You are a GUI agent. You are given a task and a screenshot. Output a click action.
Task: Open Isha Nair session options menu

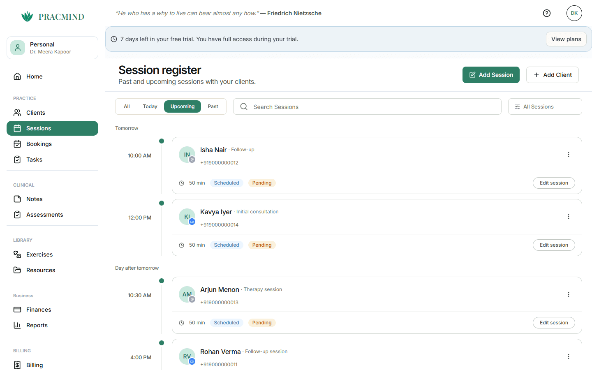click(x=569, y=155)
